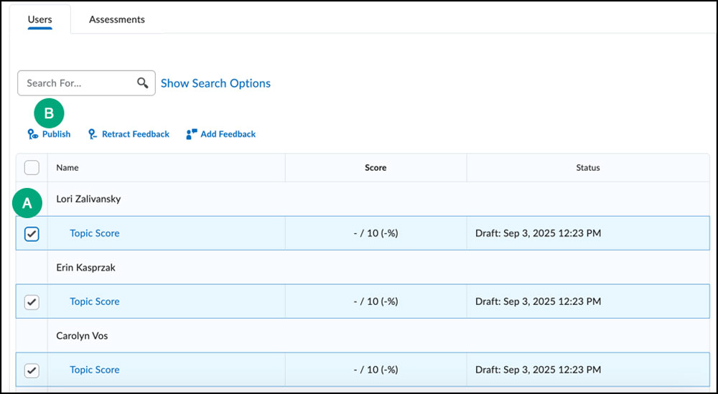Uncheck Carolyn Vos's Topic Score checkbox

[x=32, y=370]
